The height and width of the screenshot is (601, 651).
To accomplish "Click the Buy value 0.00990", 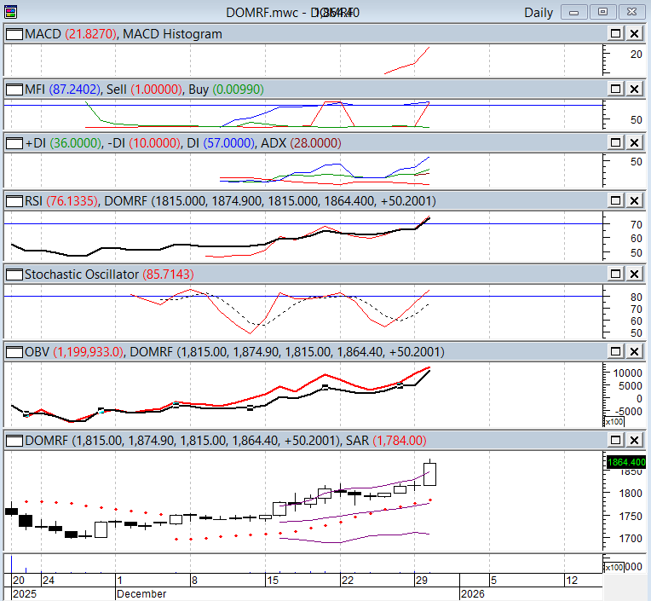I will (238, 90).
